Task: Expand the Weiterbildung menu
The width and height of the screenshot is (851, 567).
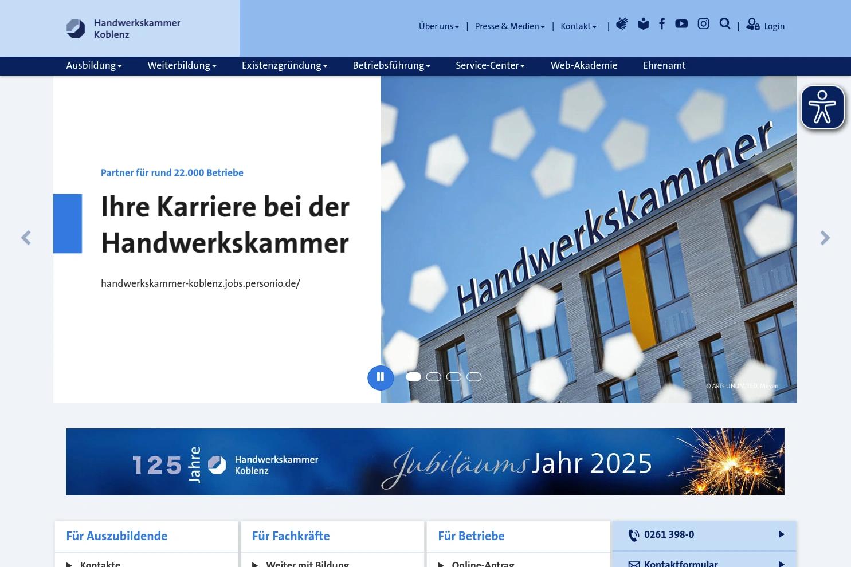Action: pyautogui.click(x=182, y=66)
